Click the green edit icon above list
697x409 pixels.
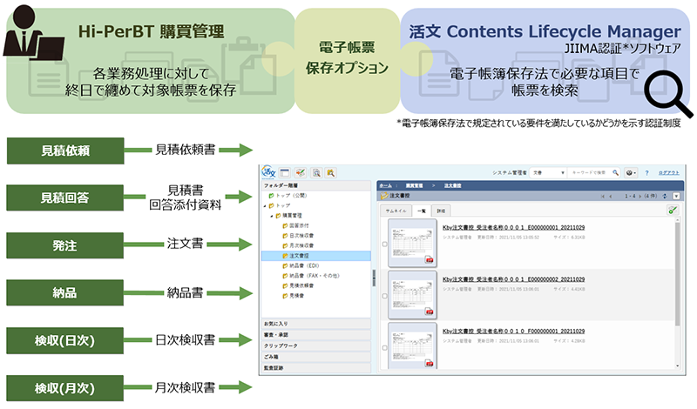[x=673, y=210]
